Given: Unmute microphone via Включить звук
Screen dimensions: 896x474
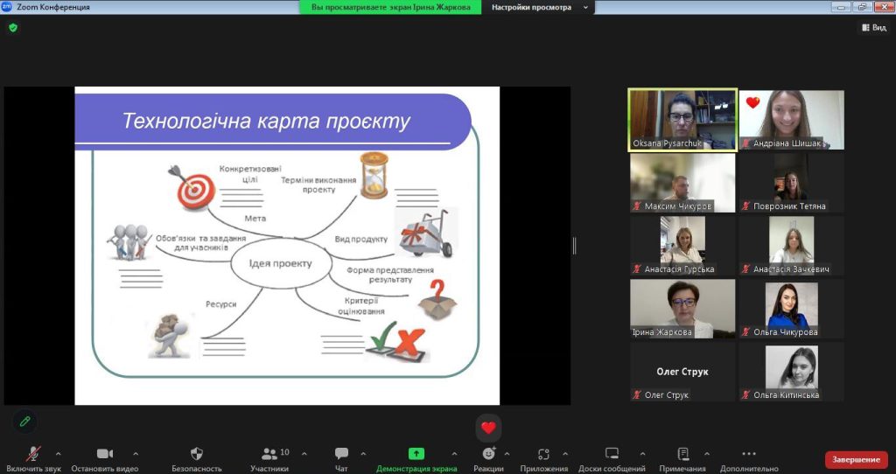Looking at the screenshot, I should tap(33, 454).
